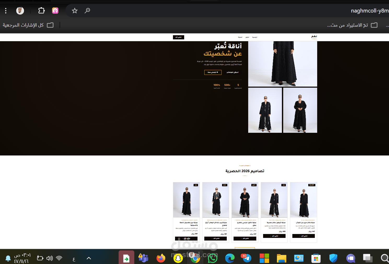Show hidden tray icons chevron

coord(89,258)
